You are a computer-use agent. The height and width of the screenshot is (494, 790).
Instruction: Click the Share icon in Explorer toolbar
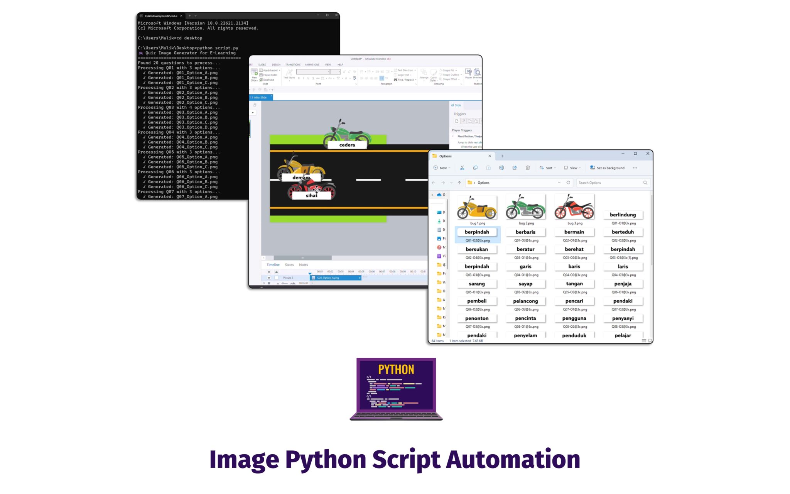pos(515,168)
